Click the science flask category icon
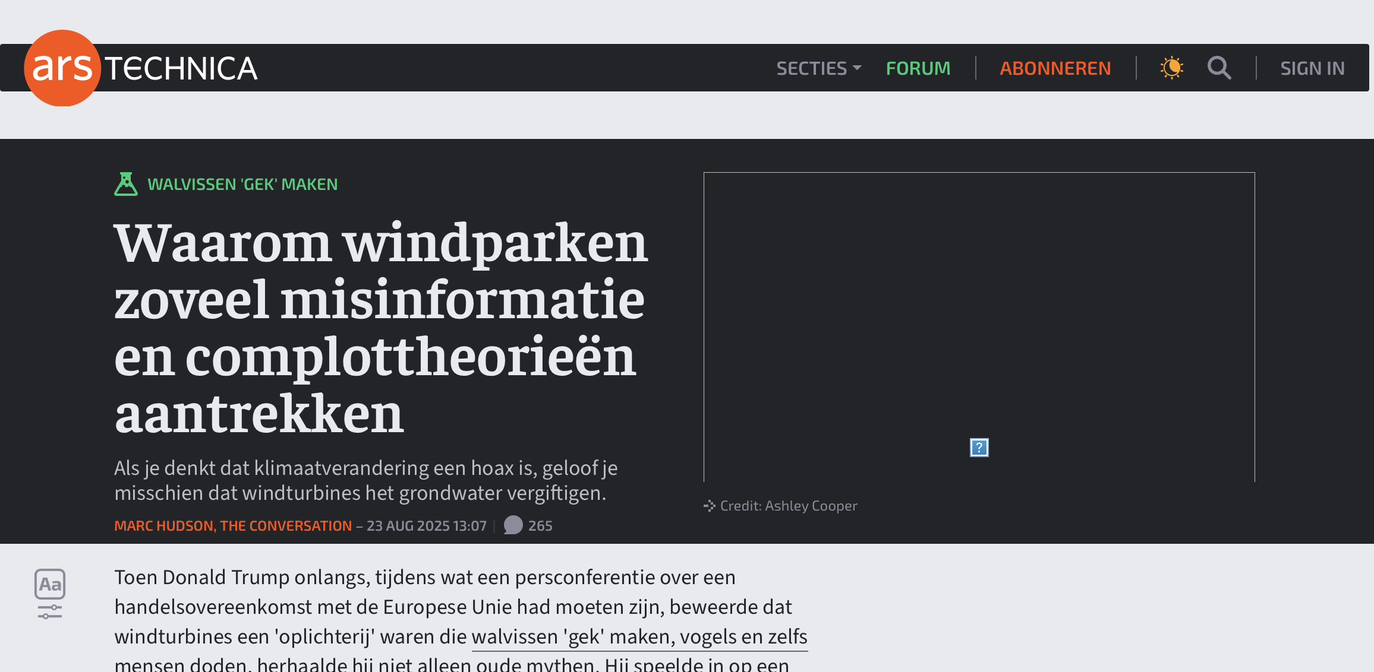The height and width of the screenshot is (672, 1374). click(125, 184)
